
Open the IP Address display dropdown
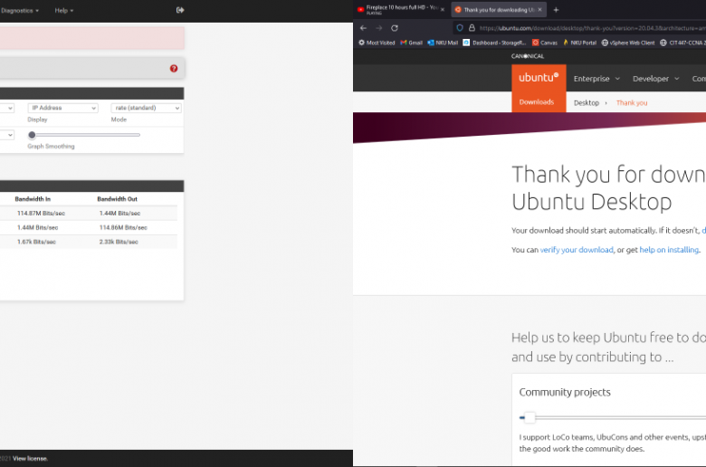(62, 108)
